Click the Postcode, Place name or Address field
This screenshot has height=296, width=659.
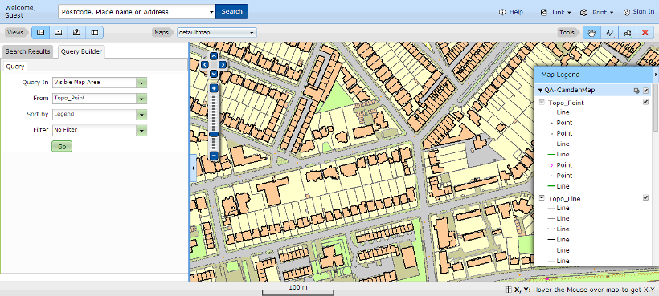[x=133, y=12]
